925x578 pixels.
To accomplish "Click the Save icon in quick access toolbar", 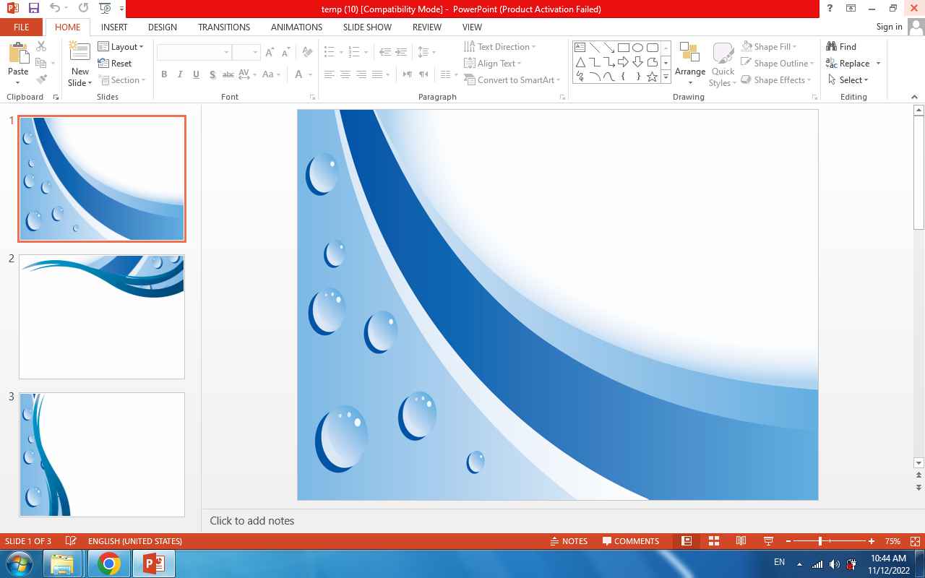I will [33, 9].
